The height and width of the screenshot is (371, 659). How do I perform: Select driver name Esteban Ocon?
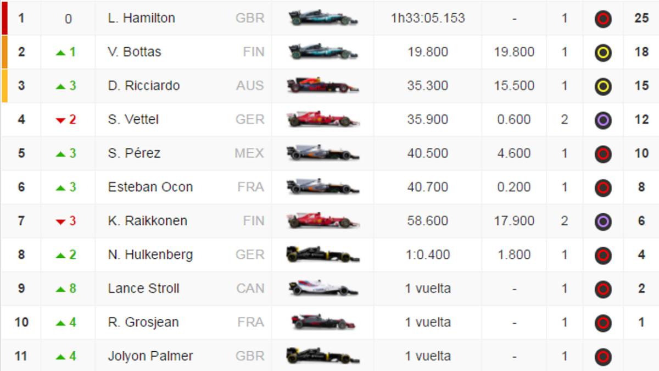(x=150, y=187)
